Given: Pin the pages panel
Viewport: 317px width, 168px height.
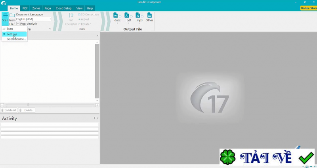Looking at the screenshot, I should tap(97, 35).
